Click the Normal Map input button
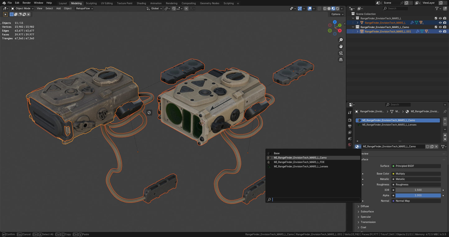Viewport: 449px width, 237px height. [416, 201]
